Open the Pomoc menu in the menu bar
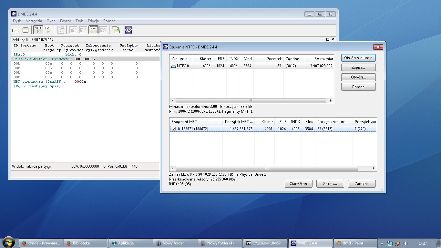Image resolution: width=441 pixels, height=248 pixels. pyautogui.click(x=109, y=21)
